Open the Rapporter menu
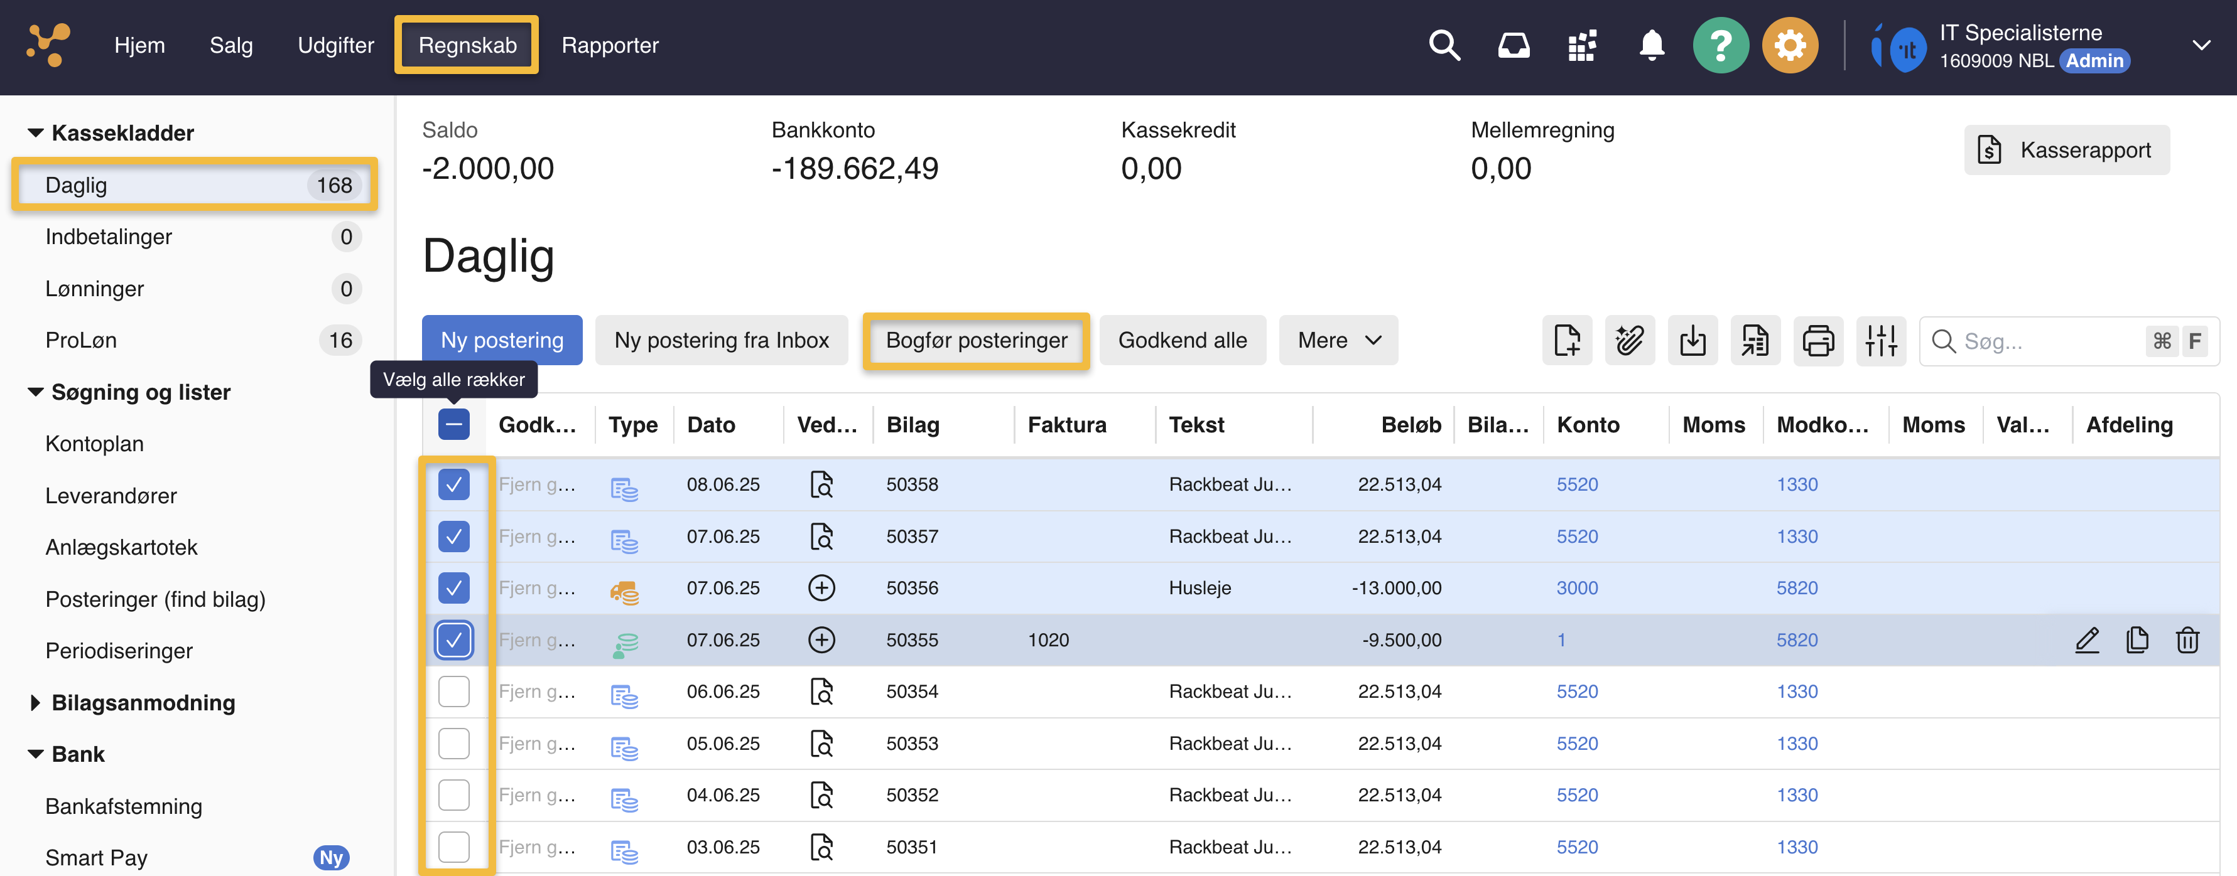This screenshot has width=2237, height=876. click(x=610, y=45)
